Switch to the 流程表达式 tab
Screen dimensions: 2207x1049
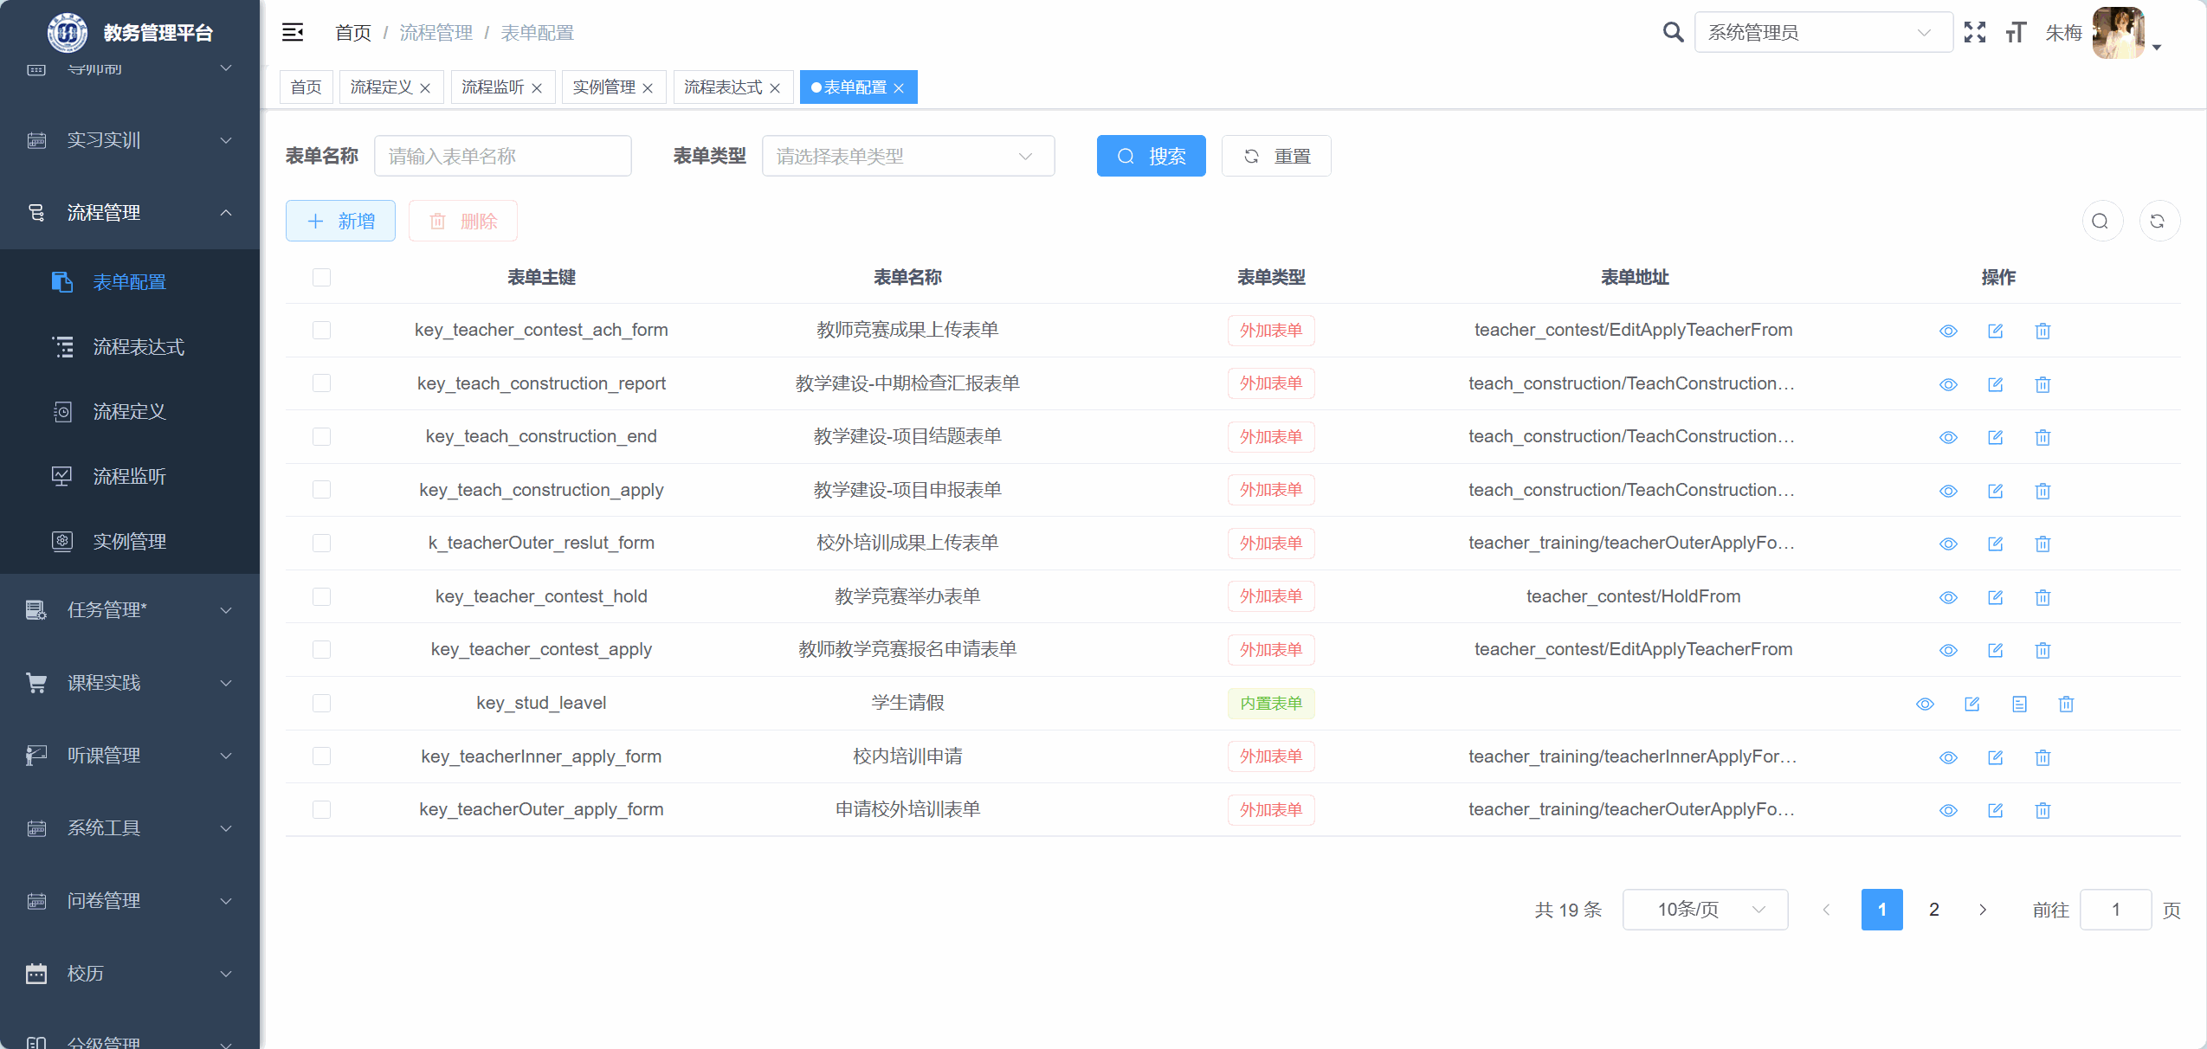click(x=723, y=87)
